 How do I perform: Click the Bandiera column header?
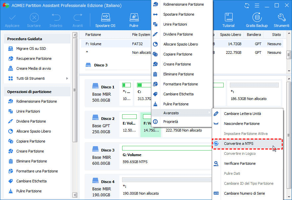click(x=254, y=35)
